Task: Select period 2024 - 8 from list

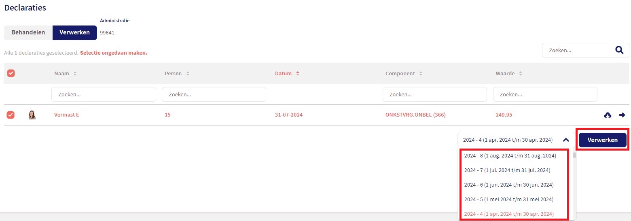Action: point(510,156)
